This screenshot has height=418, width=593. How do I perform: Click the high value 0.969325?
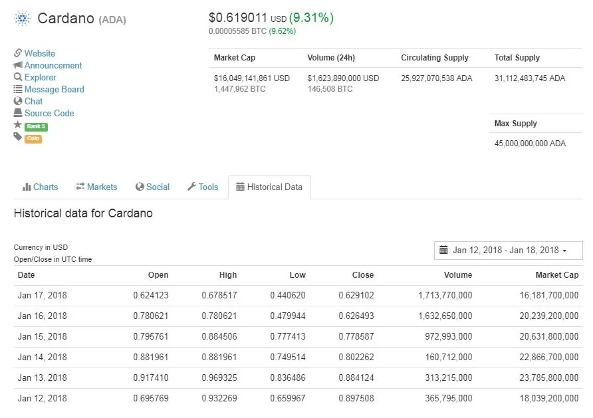219,377
